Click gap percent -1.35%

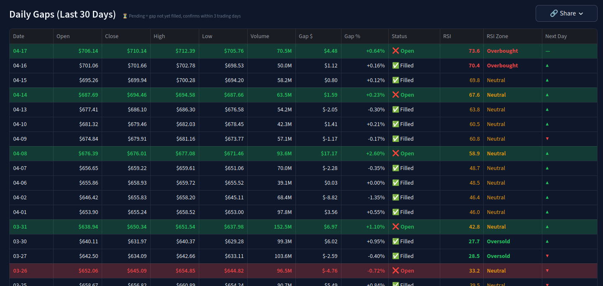pyautogui.click(x=376, y=197)
